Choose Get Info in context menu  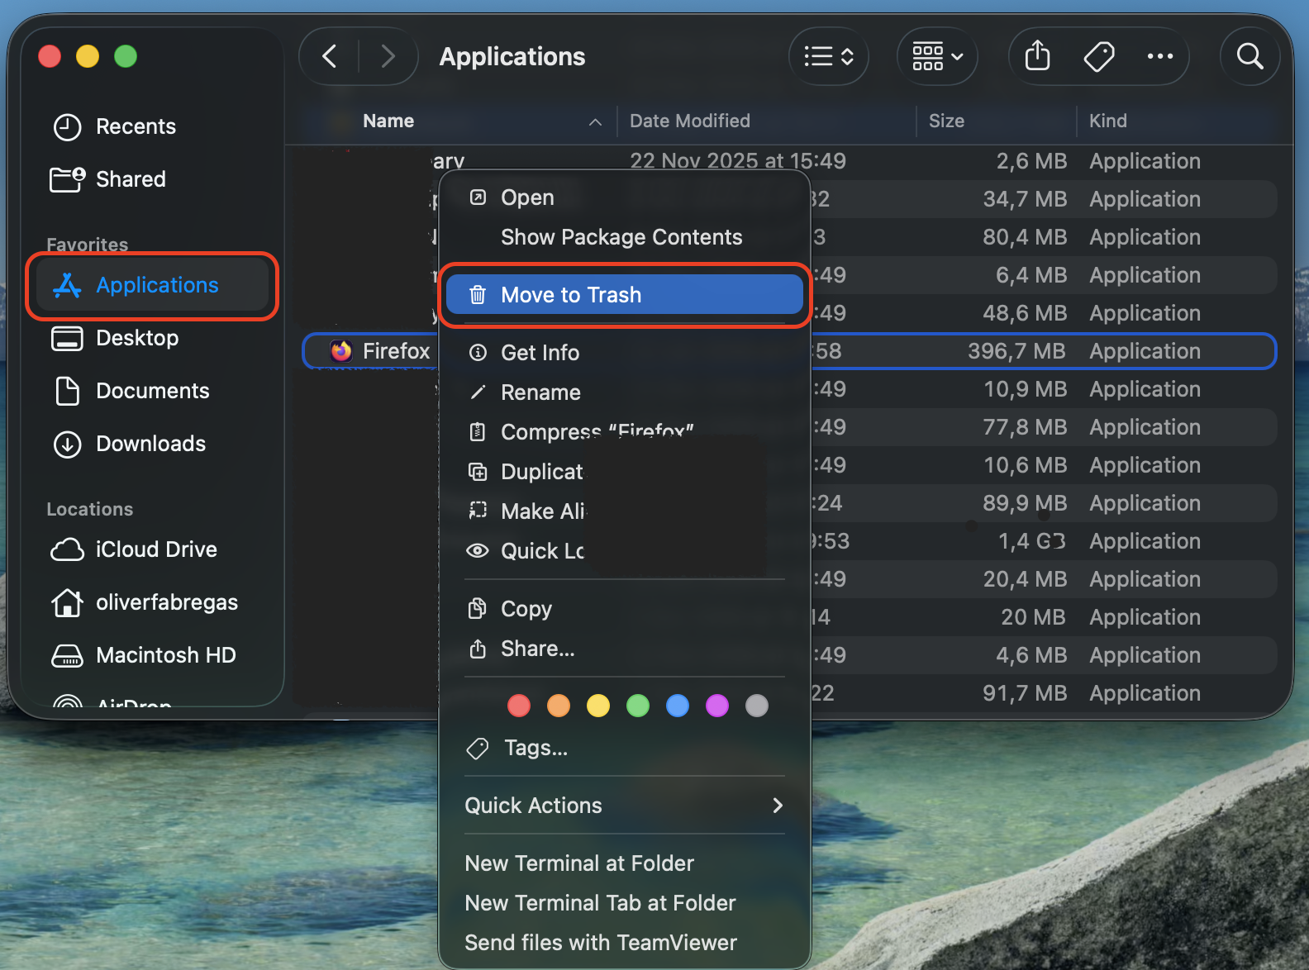click(x=624, y=353)
